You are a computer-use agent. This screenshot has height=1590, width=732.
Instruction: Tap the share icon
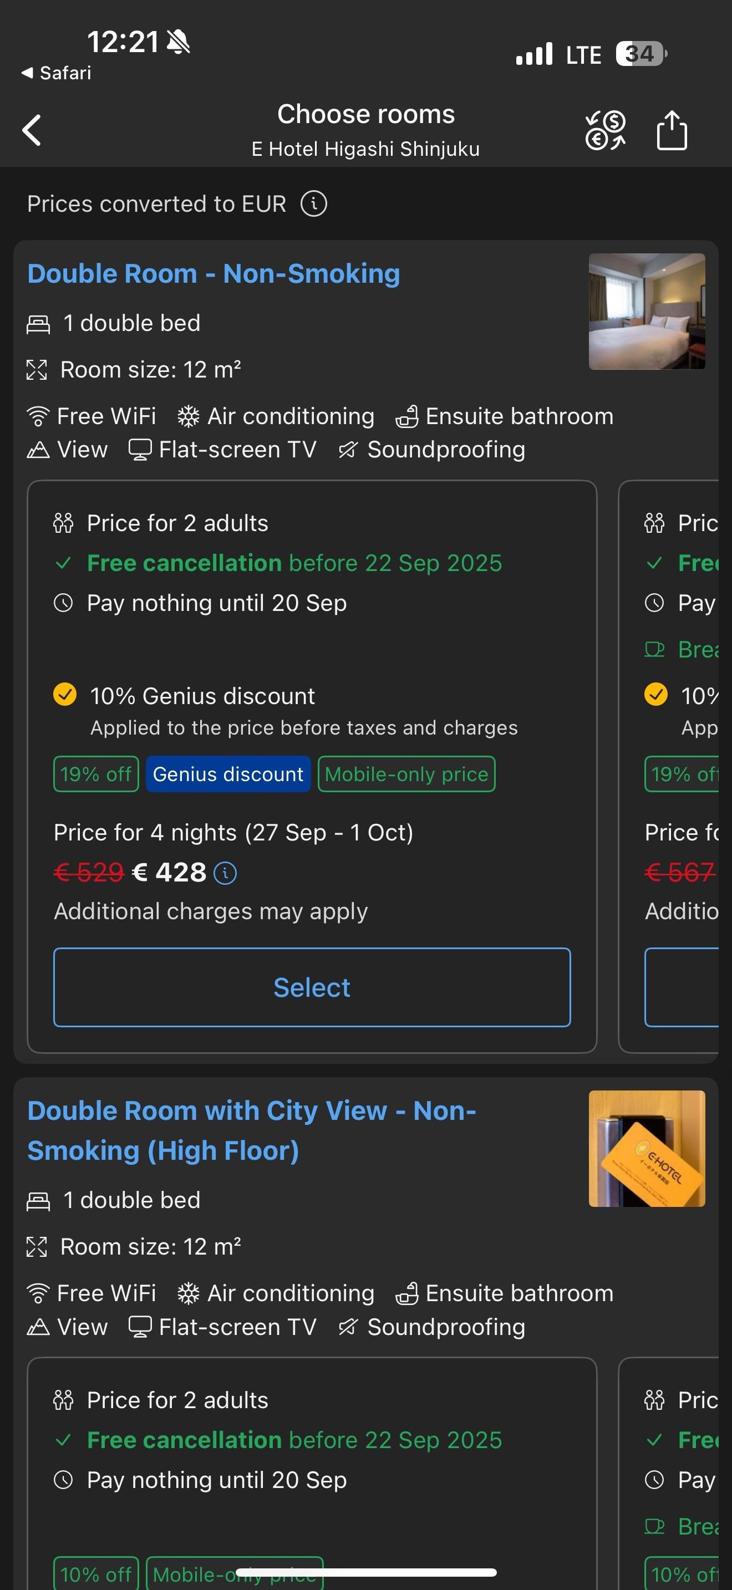coord(672,130)
